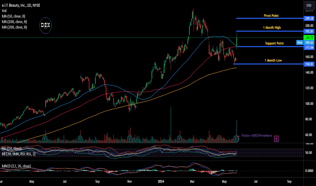Click the 0.0000 MACD axis value

(x=309, y=171)
